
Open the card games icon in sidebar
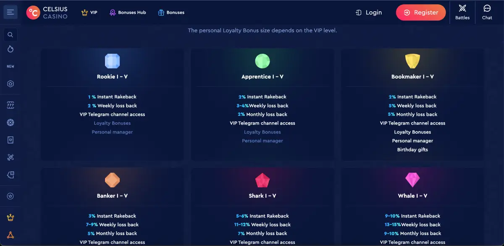tap(10, 140)
